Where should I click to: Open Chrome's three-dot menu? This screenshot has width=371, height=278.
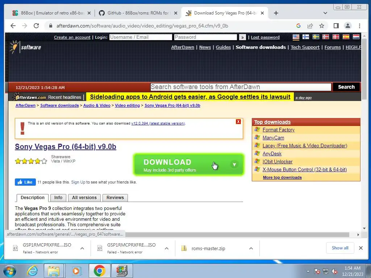coord(359,26)
